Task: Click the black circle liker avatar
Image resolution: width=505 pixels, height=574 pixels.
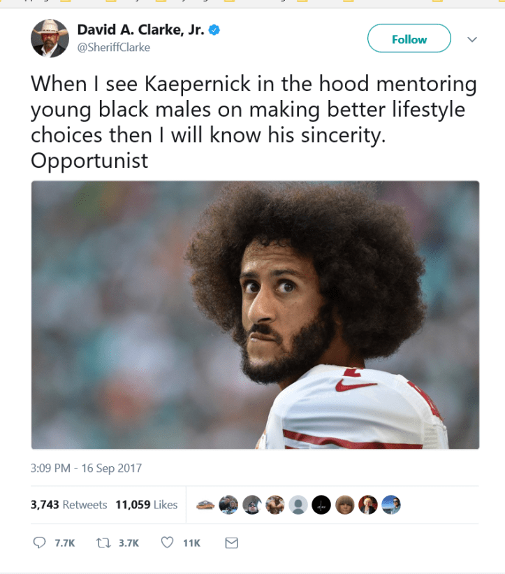Action: (x=321, y=505)
